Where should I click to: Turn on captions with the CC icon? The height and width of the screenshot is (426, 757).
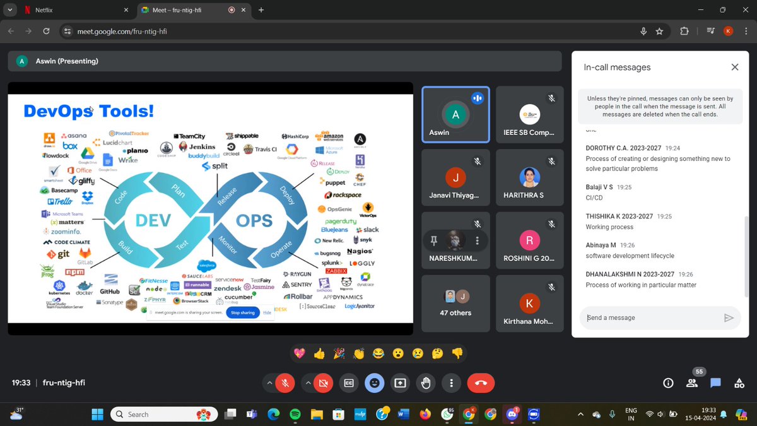pos(348,382)
